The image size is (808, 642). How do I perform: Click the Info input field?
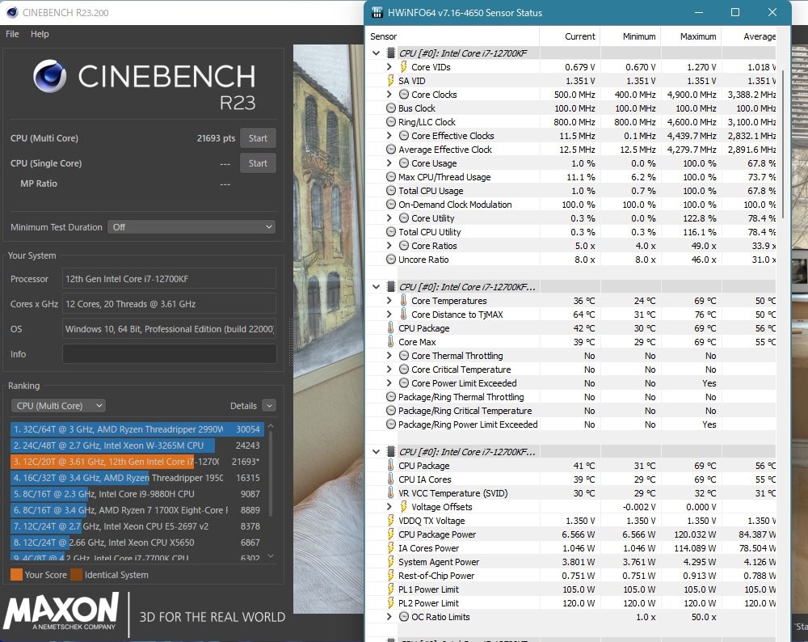(x=169, y=354)
